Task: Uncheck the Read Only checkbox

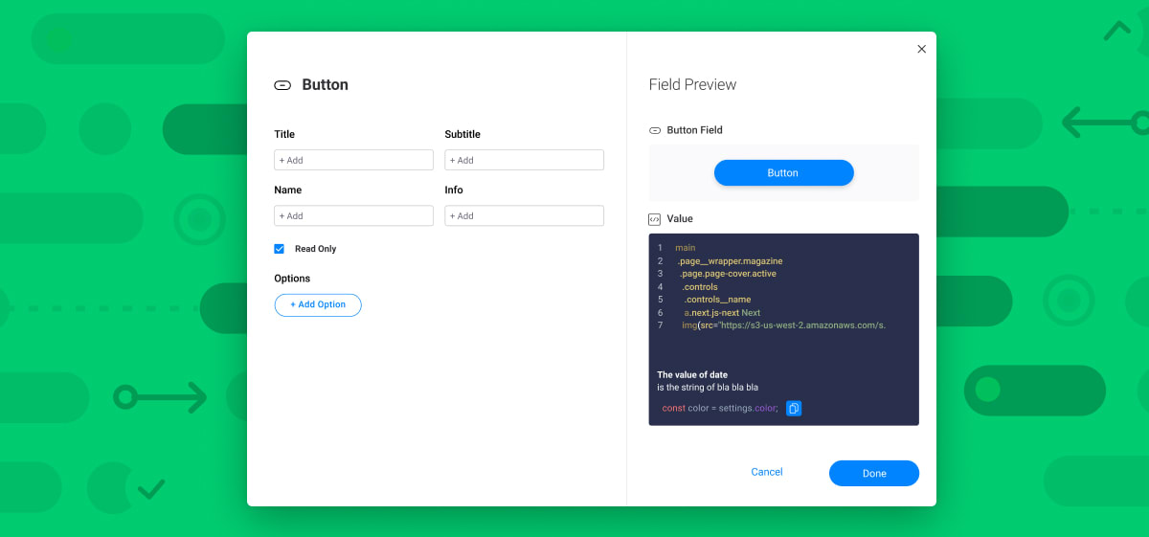Action: coord(280,249)
